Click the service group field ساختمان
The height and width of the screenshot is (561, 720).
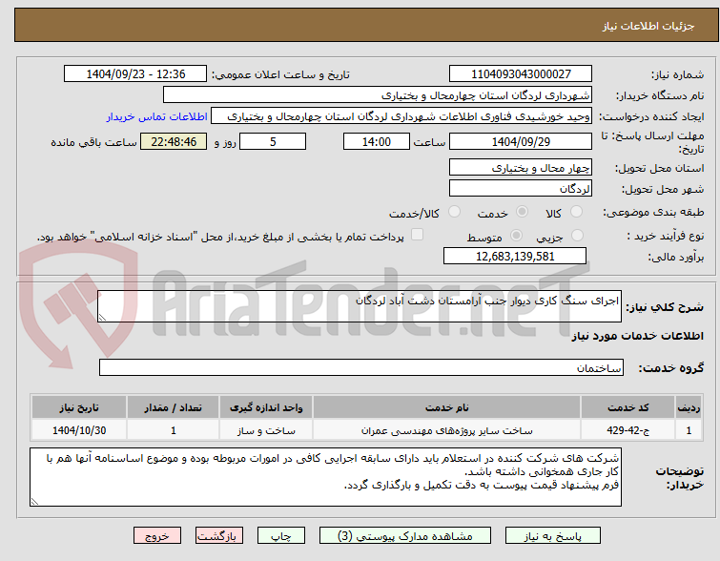(360, 367)
